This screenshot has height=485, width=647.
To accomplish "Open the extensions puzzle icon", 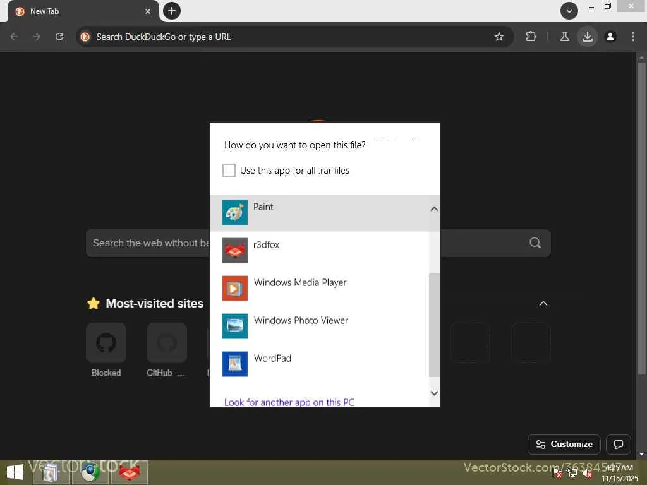I will click(531, 37).
